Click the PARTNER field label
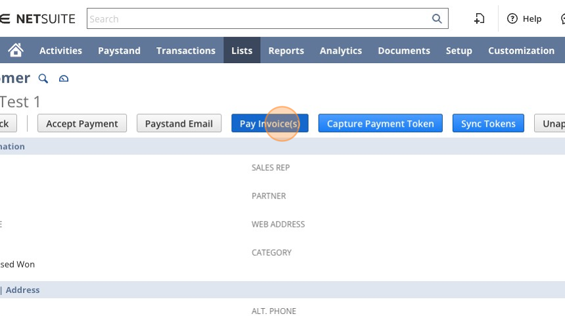The width and height of the screenshot is (565, 316). pos(269,196)
